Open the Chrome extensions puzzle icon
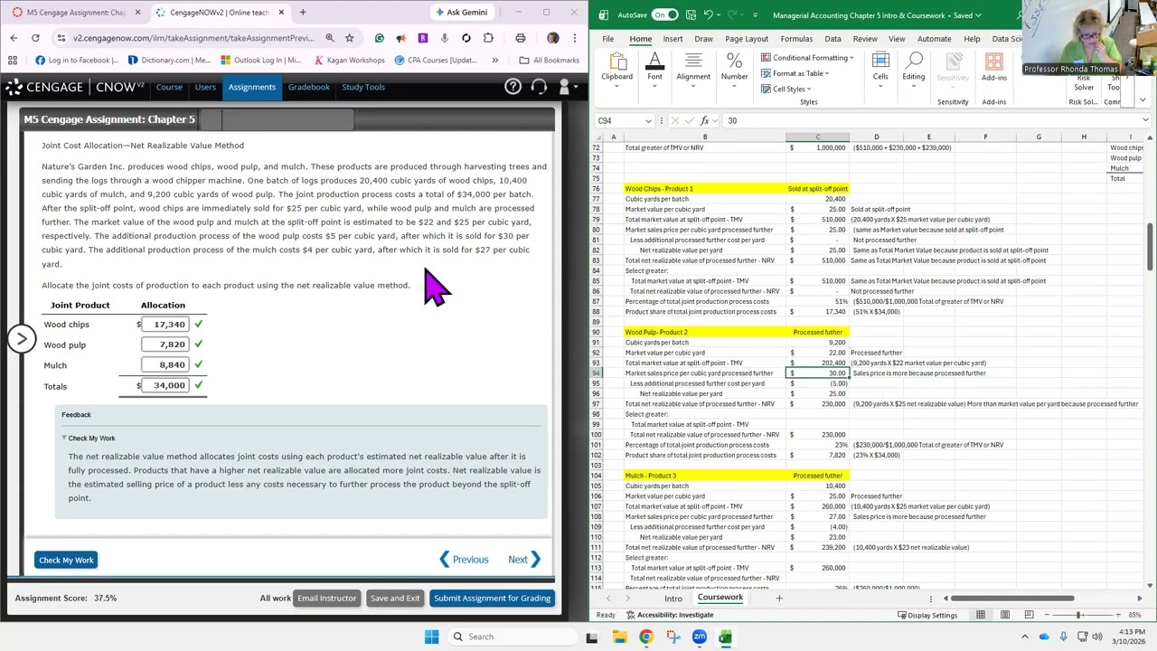 coord(488,38)
